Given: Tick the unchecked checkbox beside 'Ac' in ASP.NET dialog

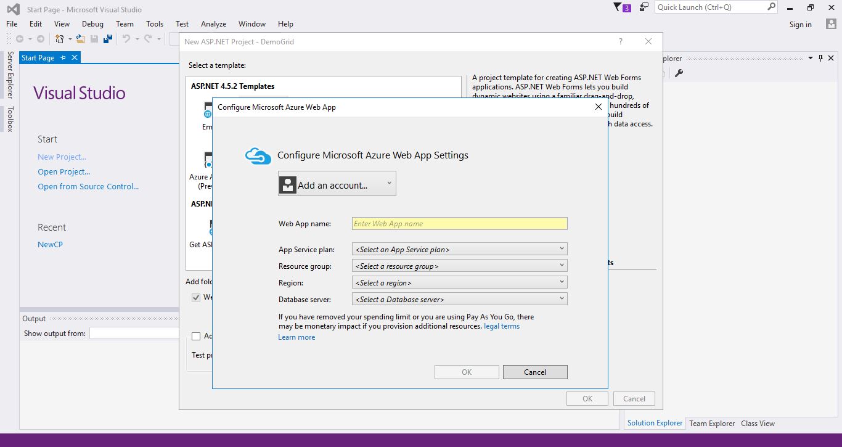Looking at the screenshot, I should coord(196,336).
